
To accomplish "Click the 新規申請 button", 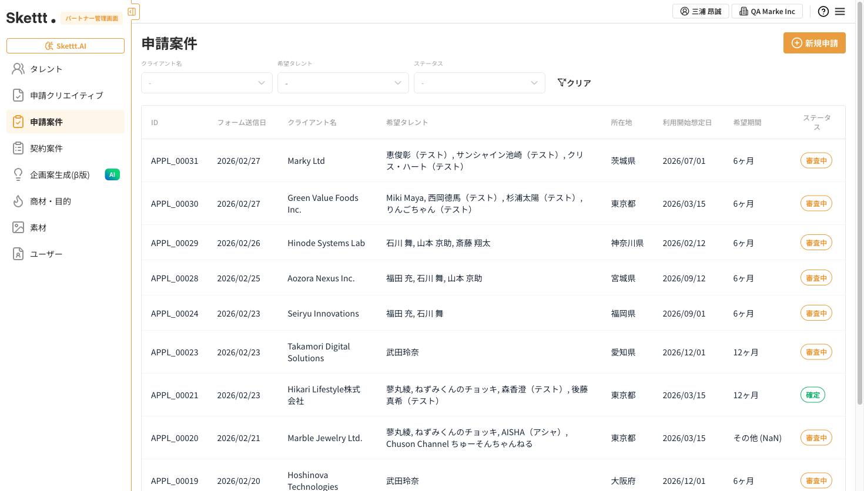I will tap(814, 43).
